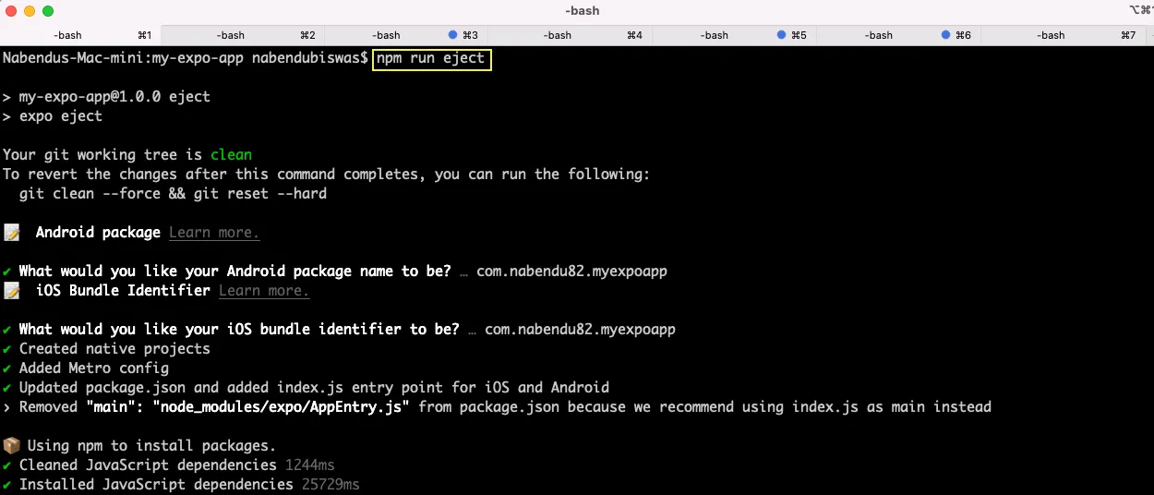Click the checkmark before Updated package.json
The image size is (1154, 495).
(7, 388)
